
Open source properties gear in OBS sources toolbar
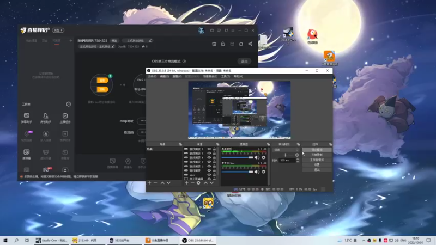[198, 183]
